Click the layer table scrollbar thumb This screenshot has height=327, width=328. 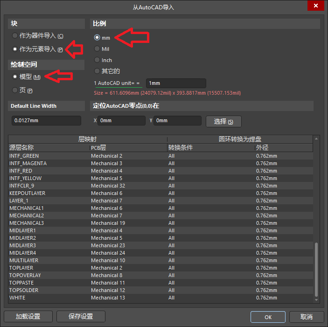point(316,269)
